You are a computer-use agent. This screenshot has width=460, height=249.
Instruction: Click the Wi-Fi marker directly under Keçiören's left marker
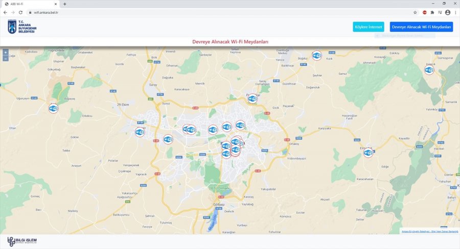[x=226, y=145]
